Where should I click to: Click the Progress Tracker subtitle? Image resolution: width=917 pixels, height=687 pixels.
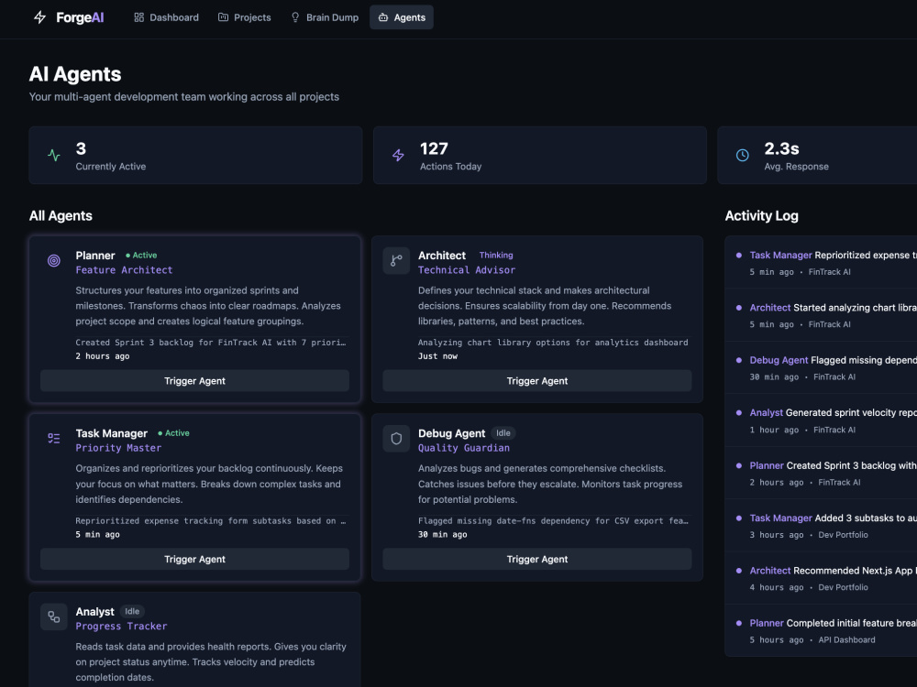[122, 627]
